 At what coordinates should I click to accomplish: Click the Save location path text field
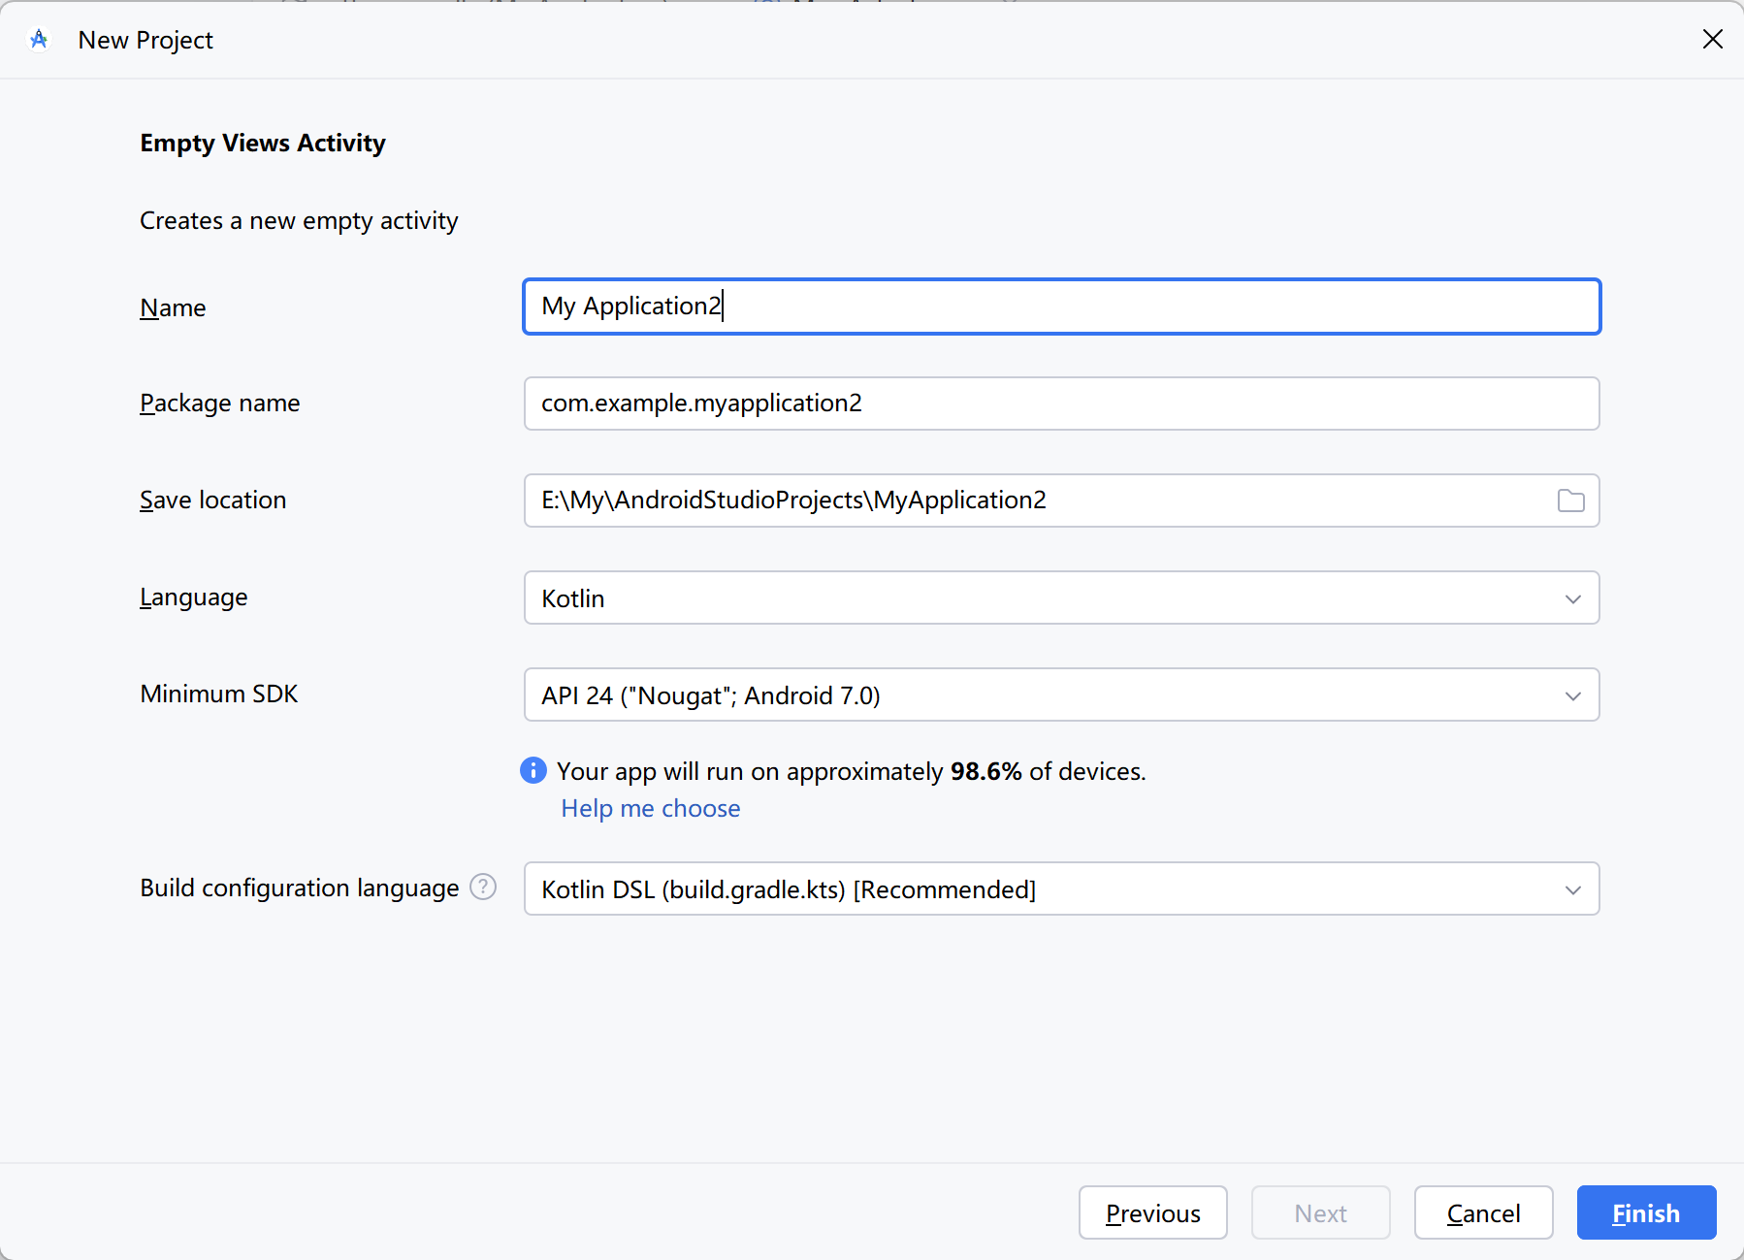[1038, 501]
